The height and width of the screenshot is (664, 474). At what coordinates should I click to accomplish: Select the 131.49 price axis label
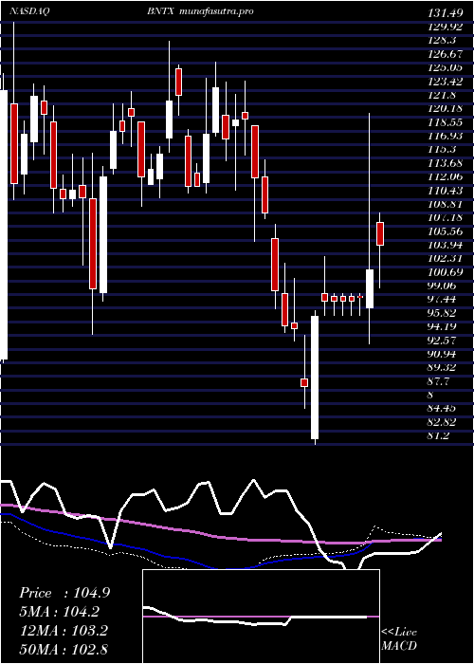(x=446, y=13)
